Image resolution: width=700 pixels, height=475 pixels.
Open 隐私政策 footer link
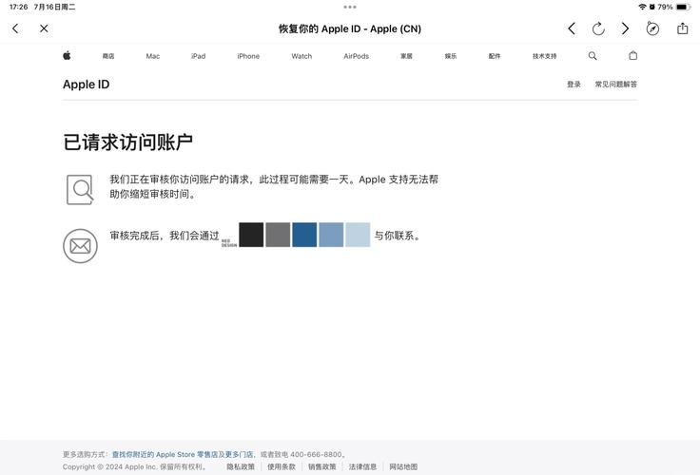[241, 466]
